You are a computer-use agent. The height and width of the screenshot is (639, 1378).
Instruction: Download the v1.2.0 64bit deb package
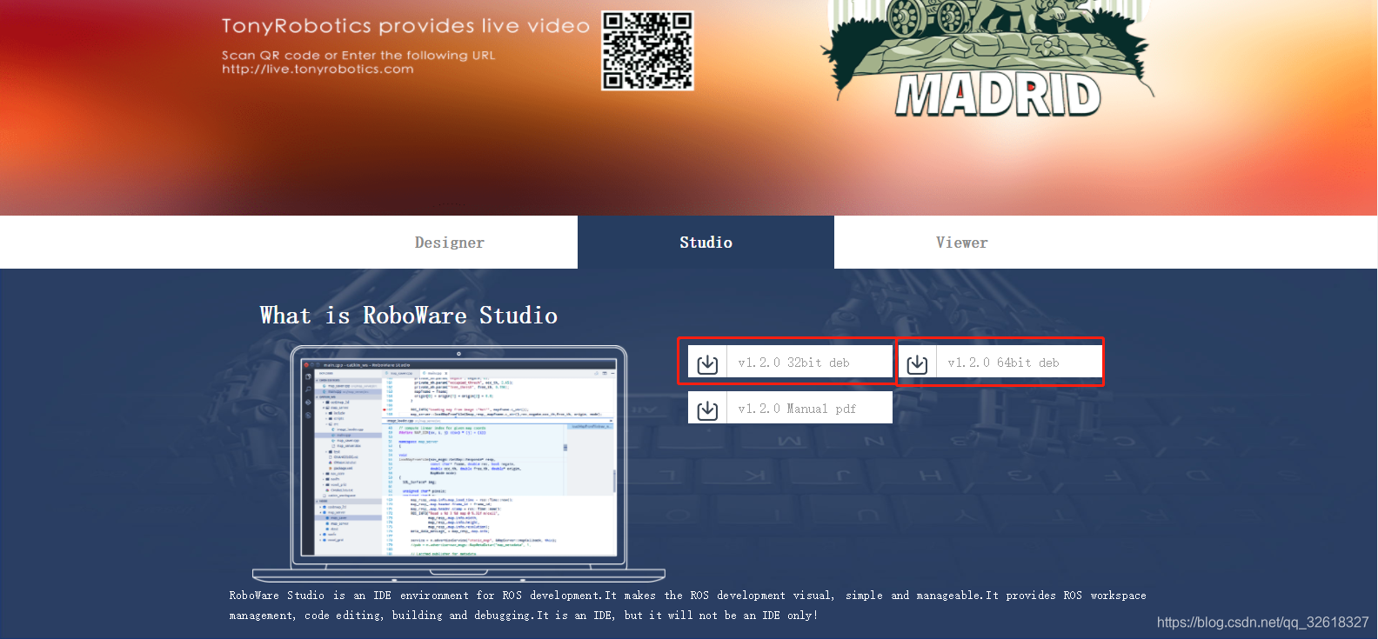click(1000, 363)
